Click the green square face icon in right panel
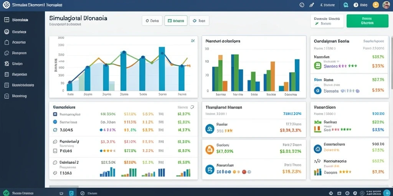 318,66
